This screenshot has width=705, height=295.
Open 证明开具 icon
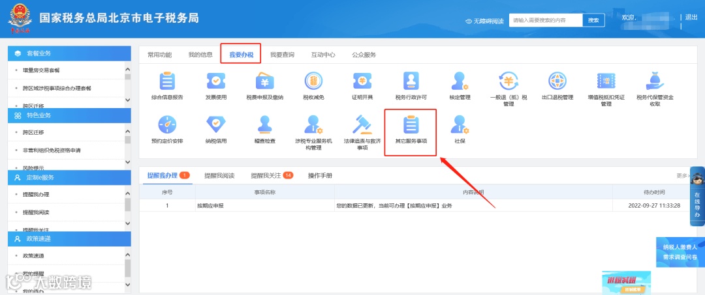[362, 81]
